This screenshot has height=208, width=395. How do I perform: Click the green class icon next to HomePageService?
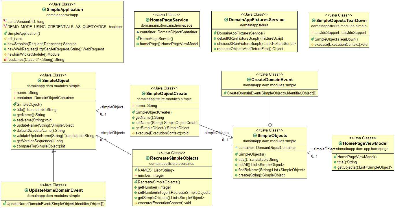[x=147, y=20]
